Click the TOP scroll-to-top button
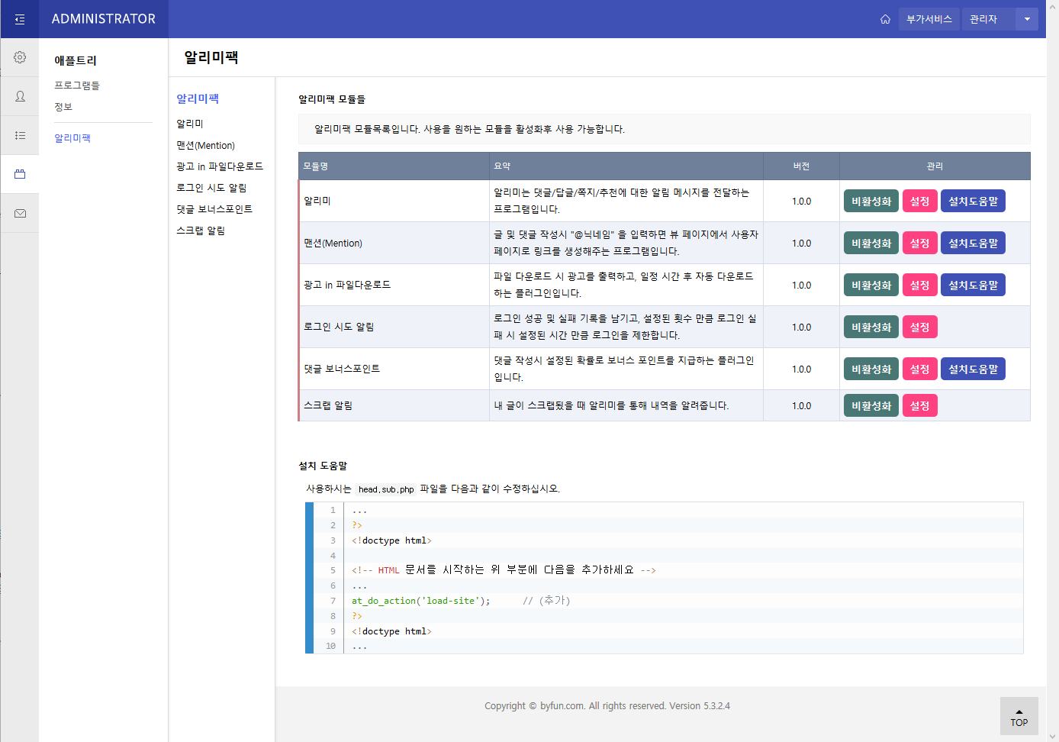This screenshot has width=1059, height=742. [x=1019, y=716]
